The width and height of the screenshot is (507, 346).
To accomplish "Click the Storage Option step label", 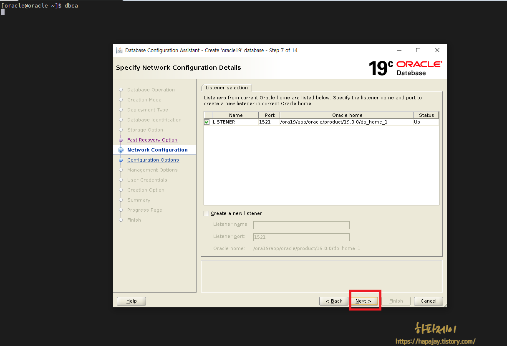I will pos(145,130).
